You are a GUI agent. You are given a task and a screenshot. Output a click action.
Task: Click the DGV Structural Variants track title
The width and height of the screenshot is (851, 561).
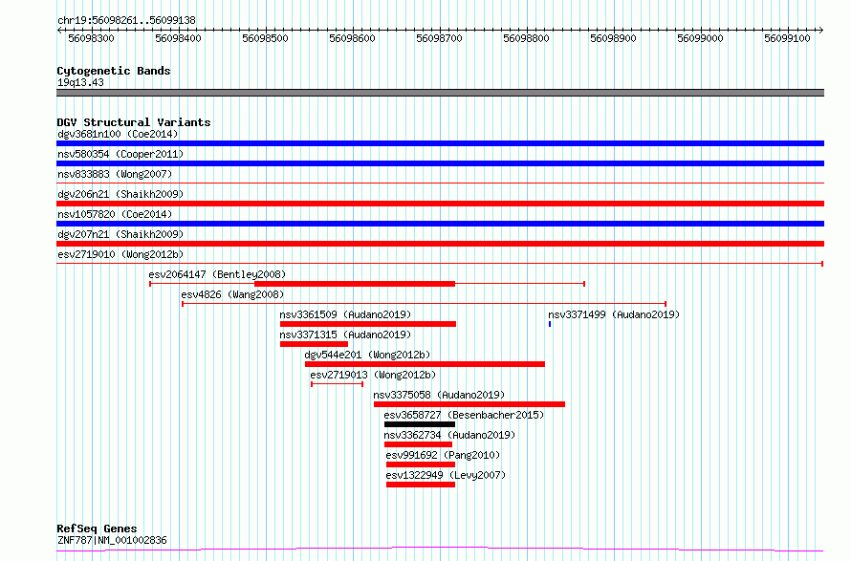(134, 122)
